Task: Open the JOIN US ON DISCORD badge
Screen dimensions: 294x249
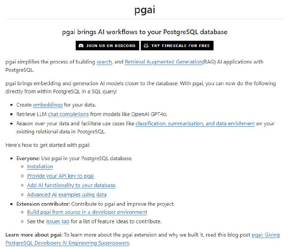Action: (107, 46)
